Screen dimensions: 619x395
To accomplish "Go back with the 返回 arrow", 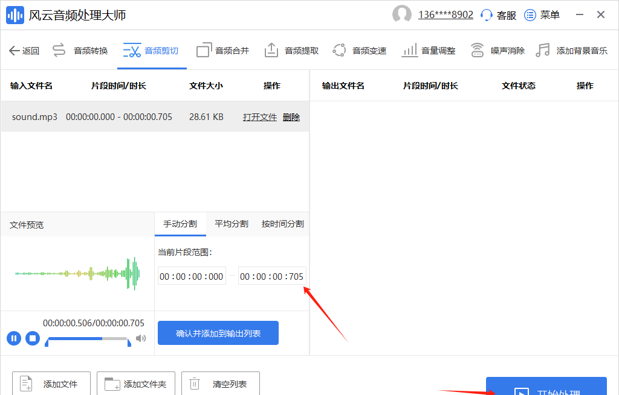I will 24,51.
